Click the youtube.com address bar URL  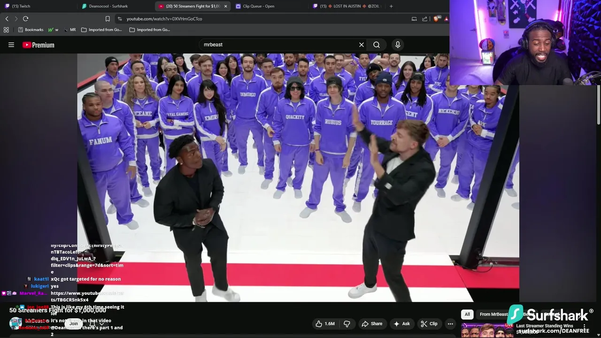(164, 19)
